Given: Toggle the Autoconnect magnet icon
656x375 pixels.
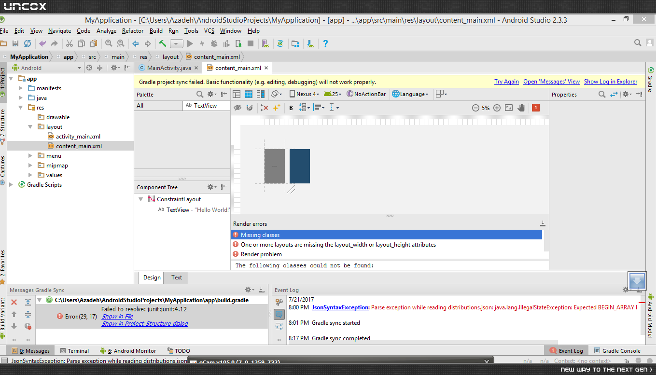Looking at the screenshot, I should [x=250, y=108].
